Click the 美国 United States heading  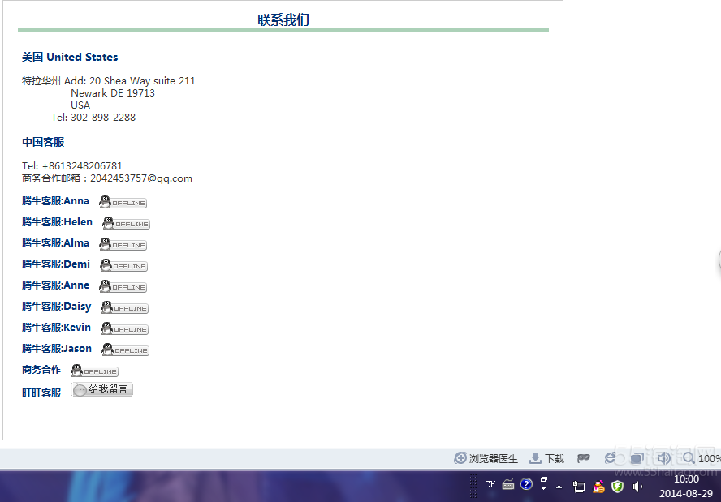tap(70, 57)
